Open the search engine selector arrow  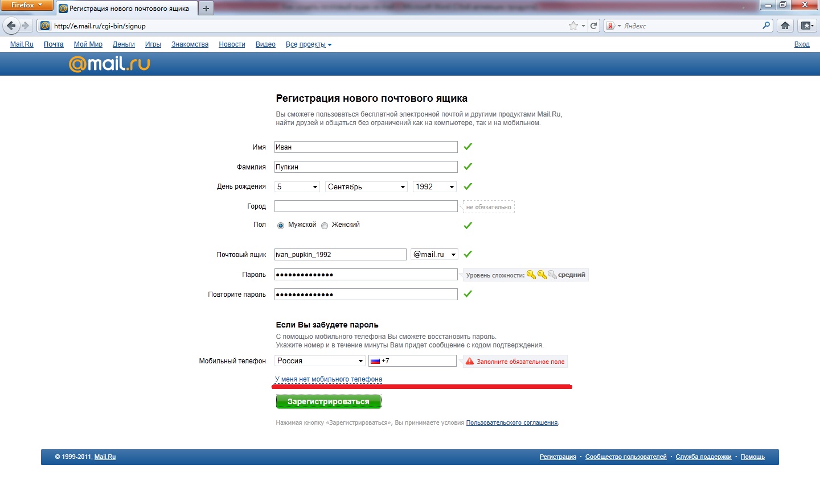(619, 26)
